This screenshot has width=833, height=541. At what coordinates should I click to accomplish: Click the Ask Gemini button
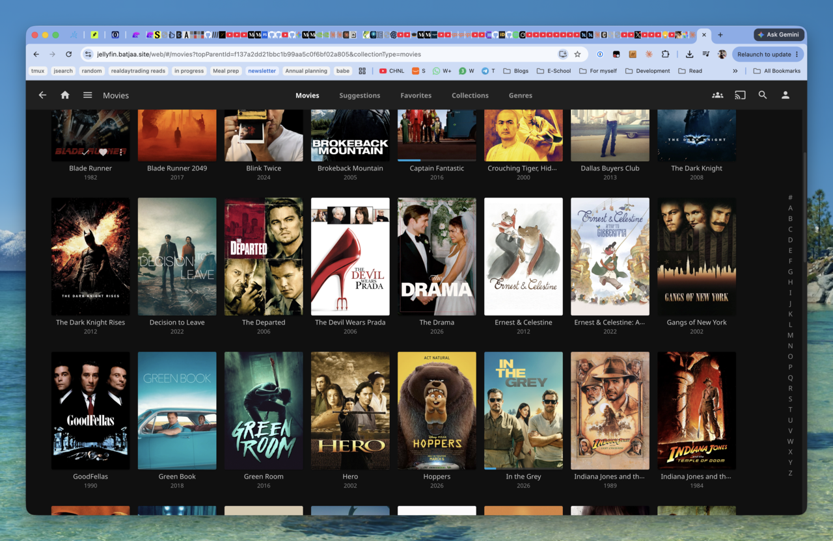tap(778, 34)
